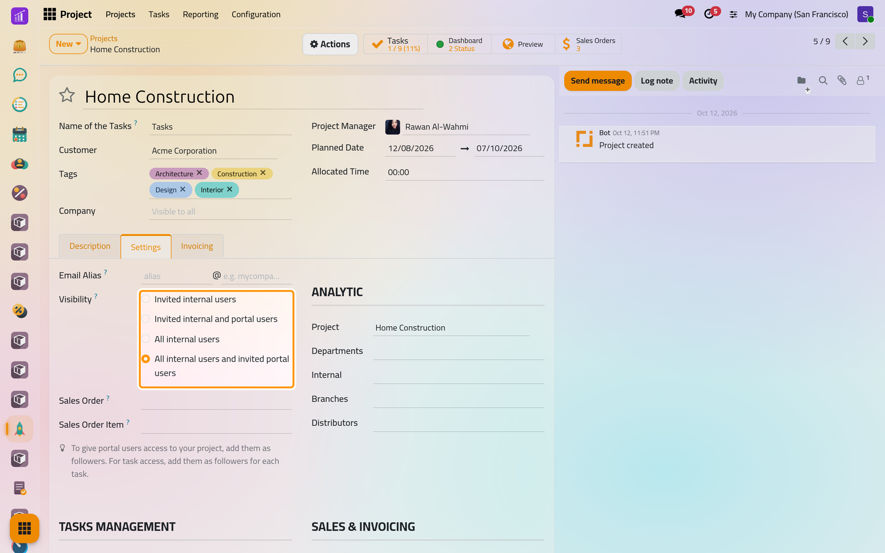This screenshot has width=885, height=553.
Task: Open the Actions gear button
Action: point(330,44)
